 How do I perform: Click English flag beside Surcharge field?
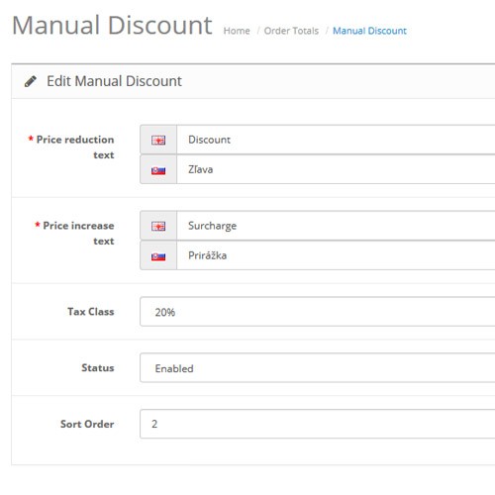click(158, 226)
